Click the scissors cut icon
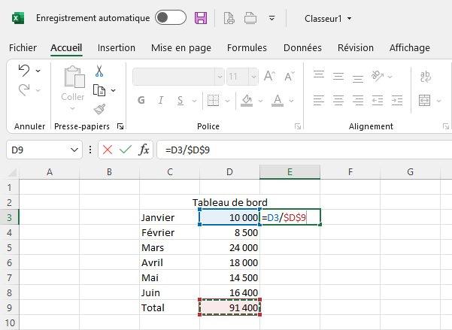 [x=99, y=71]
